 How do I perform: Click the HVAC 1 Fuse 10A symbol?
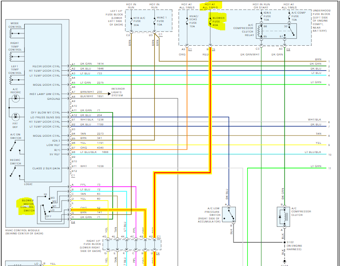pyautogui.click(x=154, y=21)
